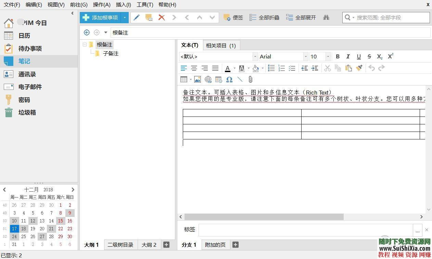Add a new outline tab with plus
The image size is (432, 259).
point(166,245)
